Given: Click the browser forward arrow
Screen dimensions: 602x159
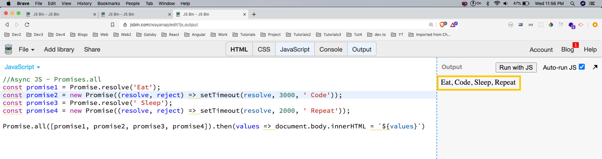Looking at the screenshot, I should [17, 25].
